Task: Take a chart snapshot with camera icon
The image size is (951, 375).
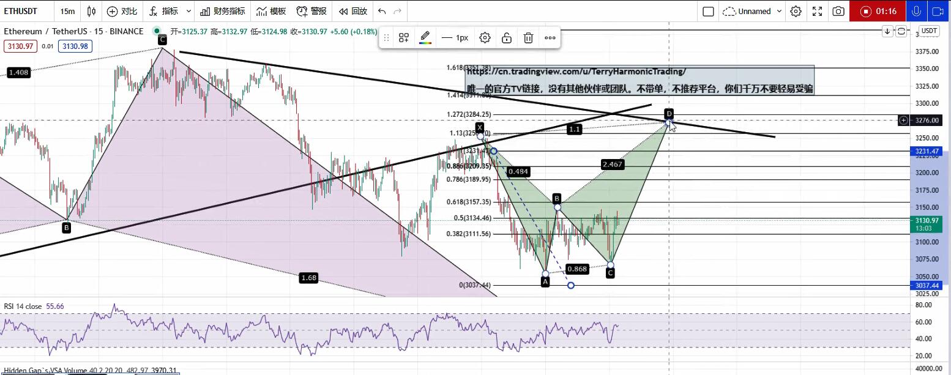Action: pos(838,11)
